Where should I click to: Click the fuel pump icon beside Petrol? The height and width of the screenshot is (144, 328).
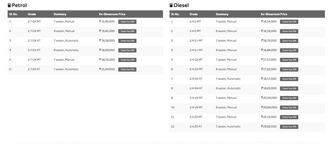pos(9,5)
